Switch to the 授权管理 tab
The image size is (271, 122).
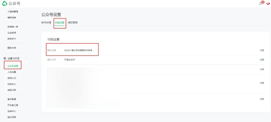[73, 23]
